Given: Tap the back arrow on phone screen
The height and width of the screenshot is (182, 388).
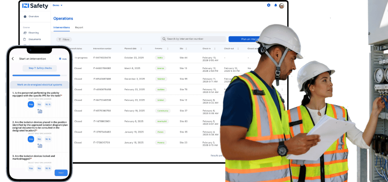Looking at the screenshot, I should coord(13,59).
